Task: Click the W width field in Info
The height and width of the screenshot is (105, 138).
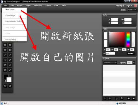Action: click(x=128, y=20)
